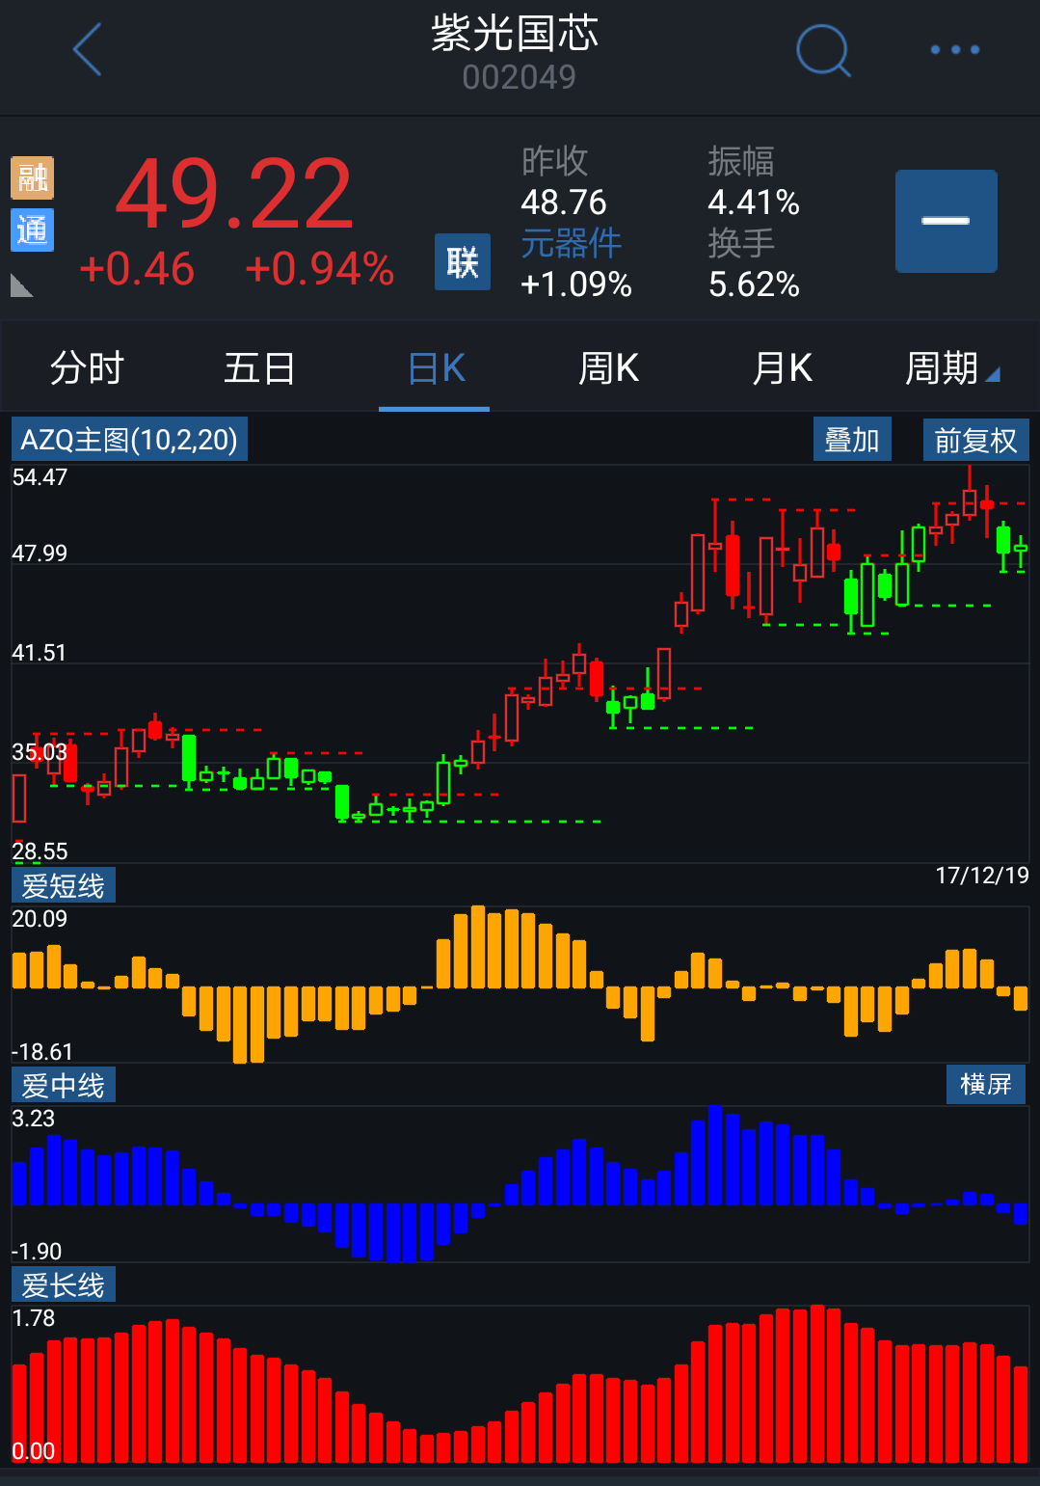The width and height of the screenshot is (1040, 1486).
Task: Tap the 融 margin trading badge
Action: pyautogui.click(x=32, y=178)
